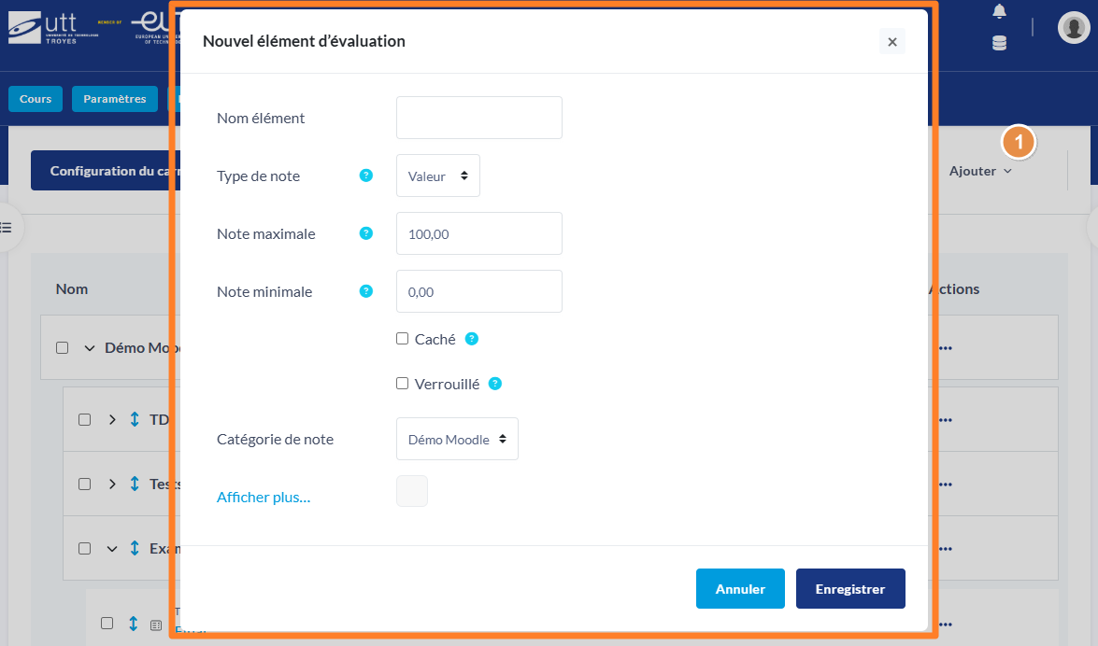The width and height of the screenshot is (1098, 646).
Task: Focus the Nom élément text field
Action: click(479, 118)
